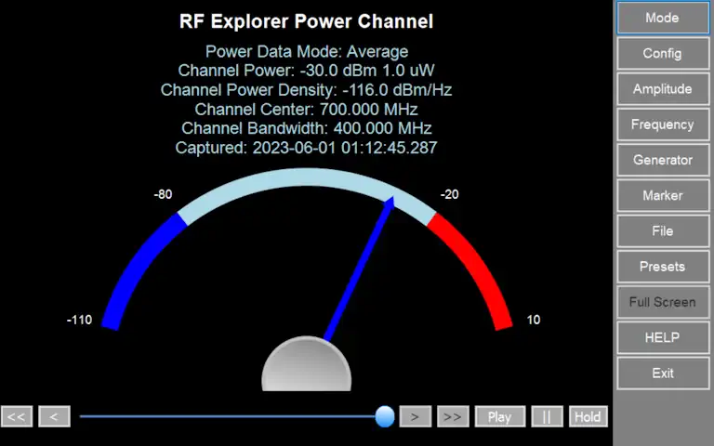Open the File menu
714x446 pixels.
[662, 230]
